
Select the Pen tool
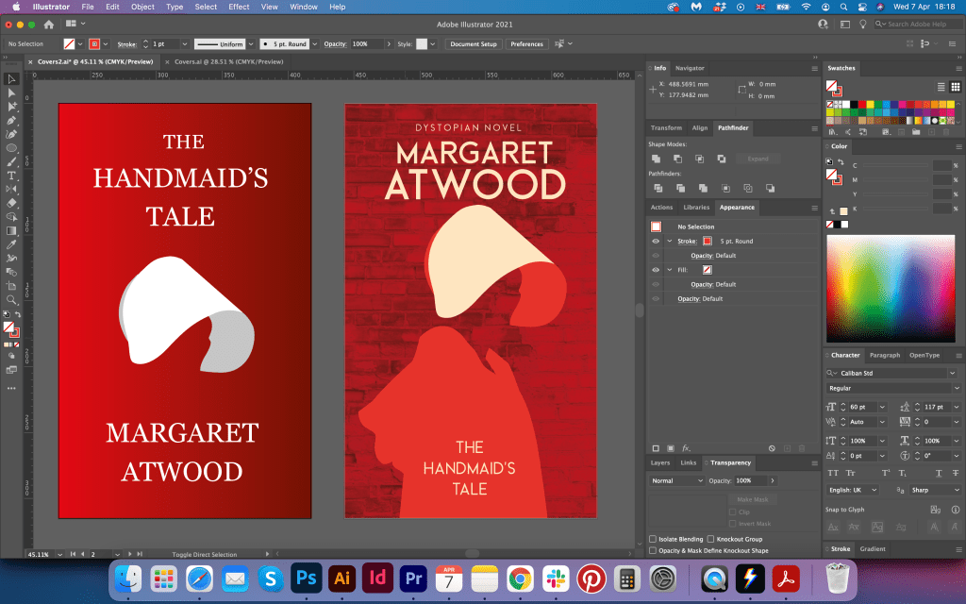click(11, 121)
